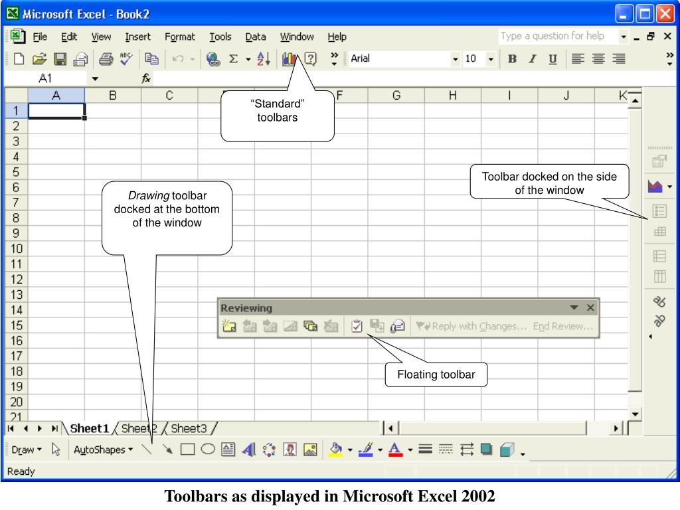Toggle Underline formatting
Screen dimensions: 680x510
[x=553, y=58]
